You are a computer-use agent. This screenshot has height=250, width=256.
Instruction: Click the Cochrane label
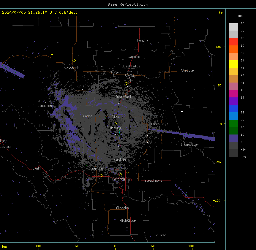pyautogui.click(x=96, y=169)
